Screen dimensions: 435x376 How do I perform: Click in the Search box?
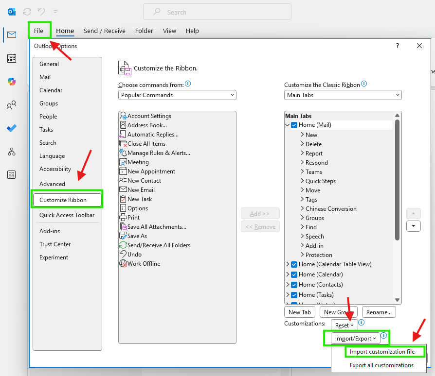[217, 12]
